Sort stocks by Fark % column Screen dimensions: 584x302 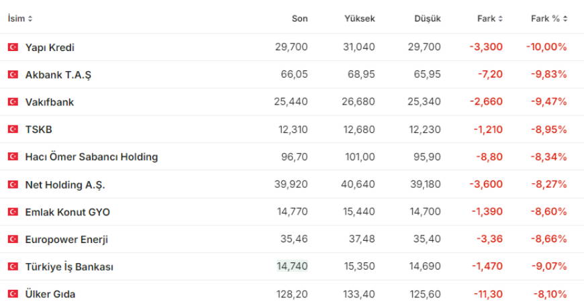pos(548,19)
